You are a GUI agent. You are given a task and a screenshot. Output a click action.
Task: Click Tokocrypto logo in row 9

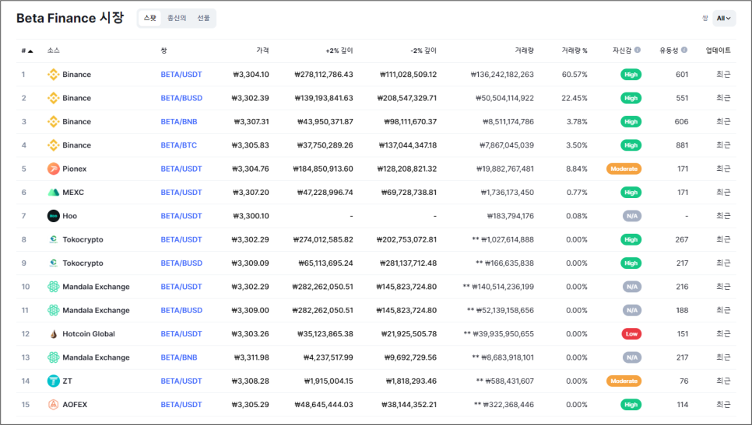click(53, 263)
